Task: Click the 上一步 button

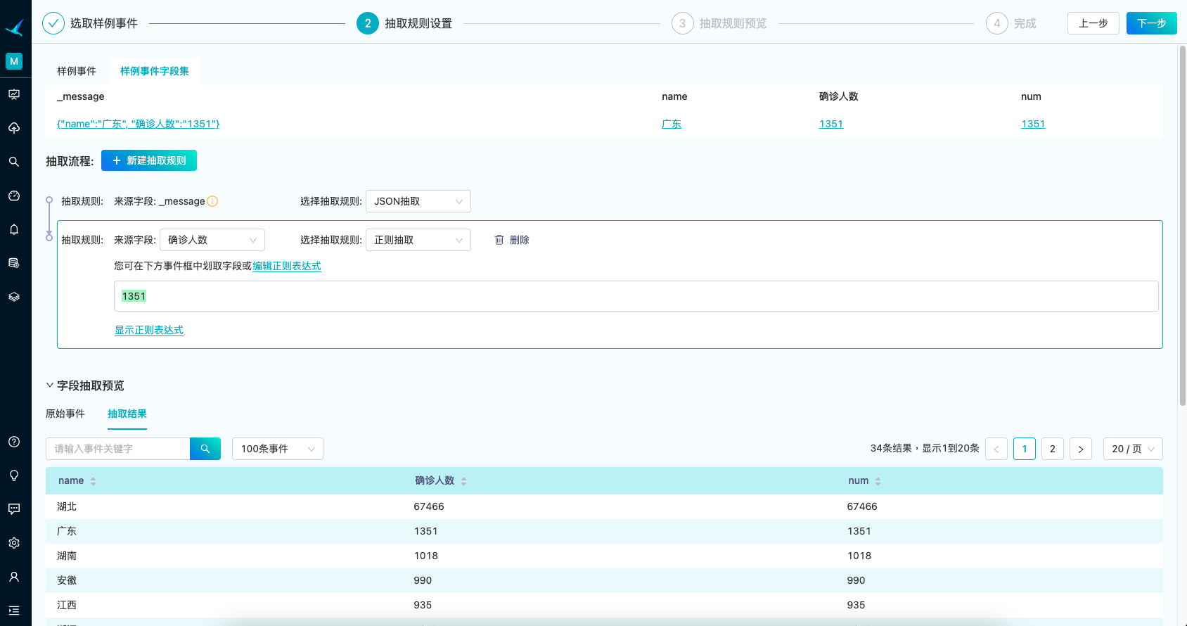Action: [1093, 23]
